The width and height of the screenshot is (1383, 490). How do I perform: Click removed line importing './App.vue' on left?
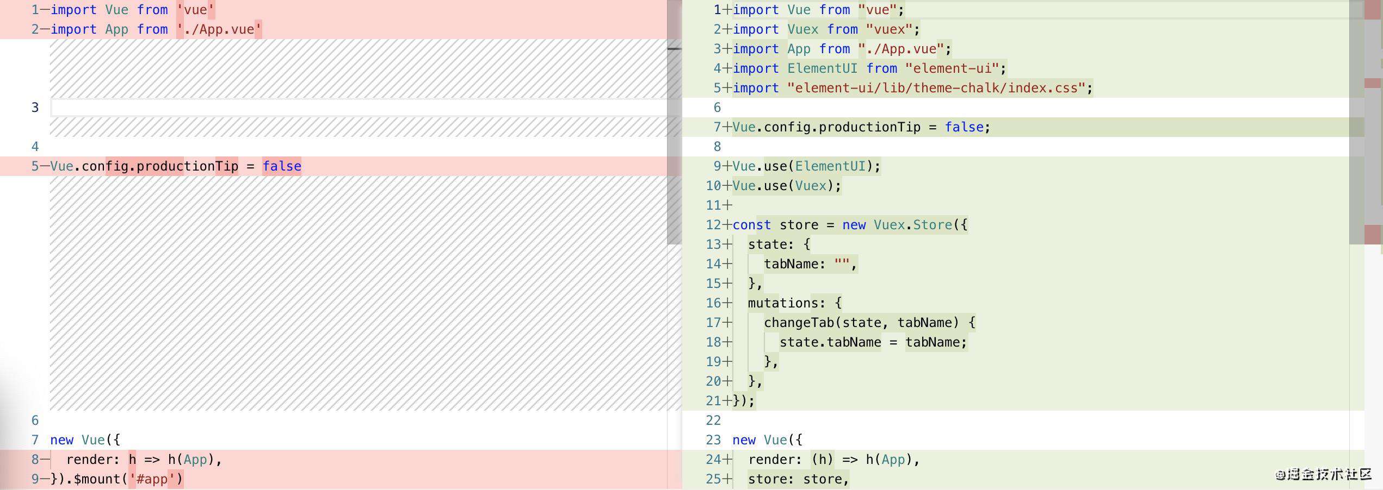pos(156,29)
